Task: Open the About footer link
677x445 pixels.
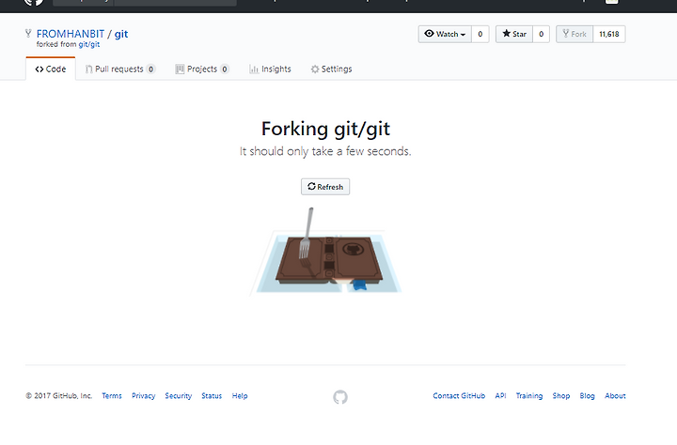Action: 615,396
